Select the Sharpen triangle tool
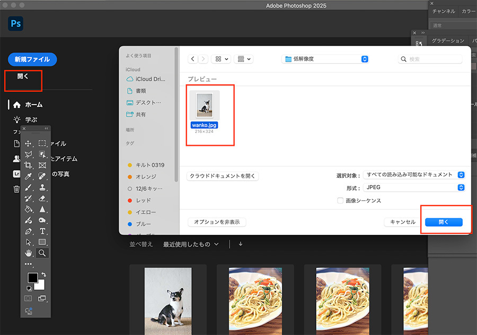 click(x=42, y=209)
